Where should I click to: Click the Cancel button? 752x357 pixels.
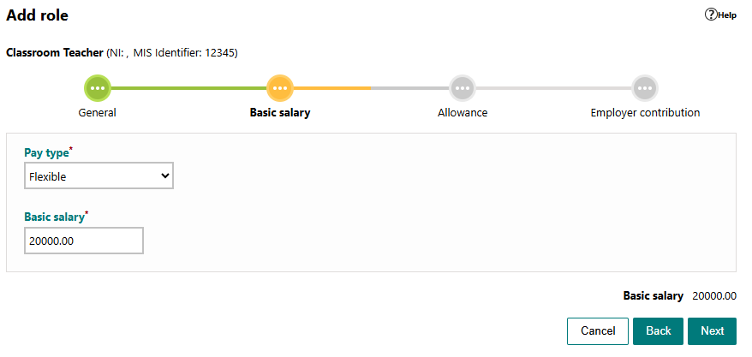click(598, 331)
